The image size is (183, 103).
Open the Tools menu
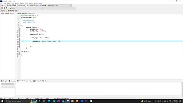[x=27, y=3]
